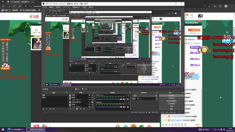This screenshot has height=132, width=235.
Task: Open the user avatar on the Douyu page header
Action: (200, 16)
